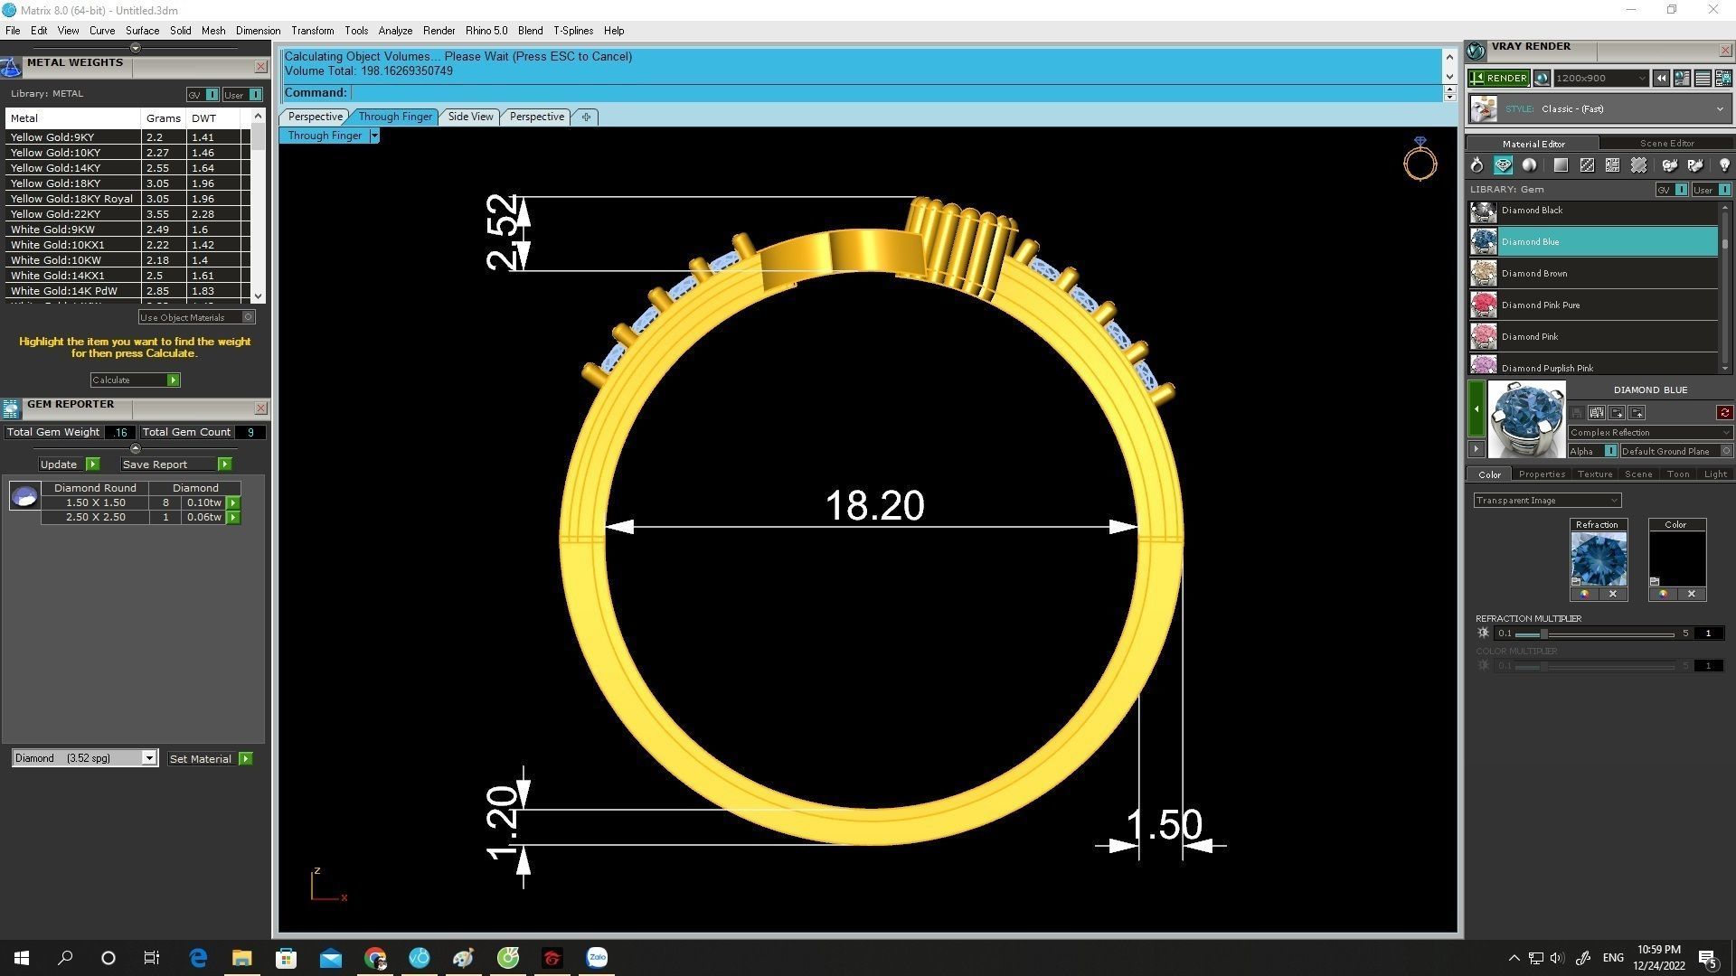This screenshot has height=976, width=1736.
Task: Click the gem materials diamond icon
Action: coord(1503,165)
